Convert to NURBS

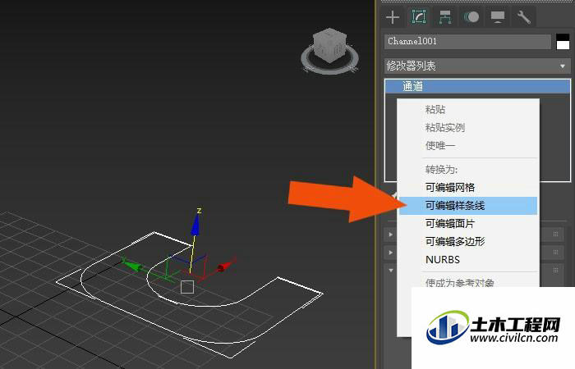468,259
